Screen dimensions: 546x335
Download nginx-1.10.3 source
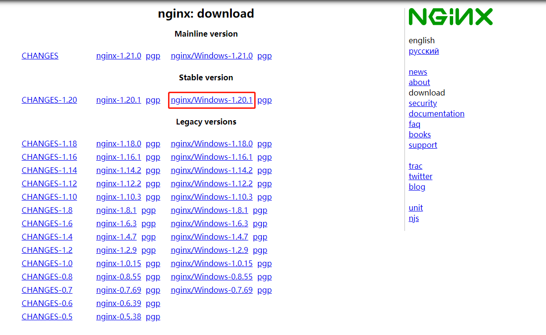click(x=119, y=197)
